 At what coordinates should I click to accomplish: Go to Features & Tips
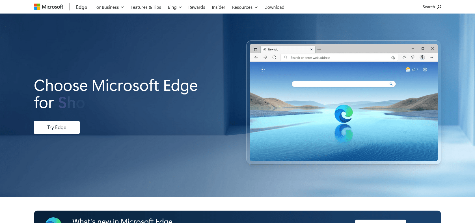[x=146, y=7]
